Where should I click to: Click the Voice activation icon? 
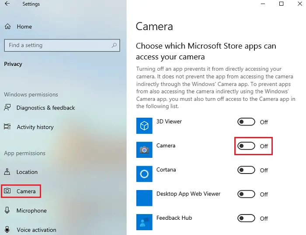[7, 229]
